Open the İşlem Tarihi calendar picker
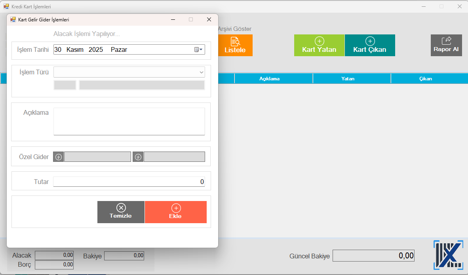The width and height of the screenshot is (468, 275). click(198, 49)
